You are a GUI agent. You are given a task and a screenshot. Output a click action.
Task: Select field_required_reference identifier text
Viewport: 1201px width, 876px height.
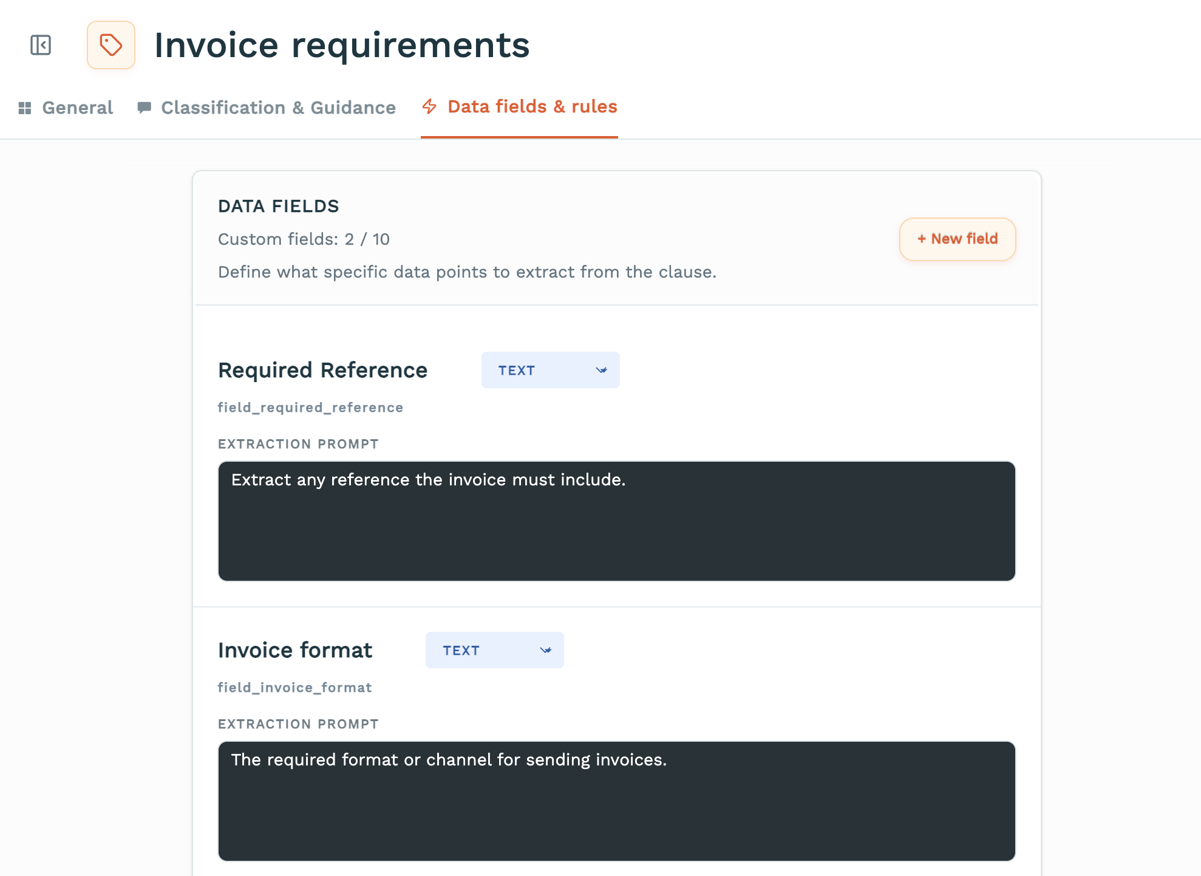(x=310, y=408)
